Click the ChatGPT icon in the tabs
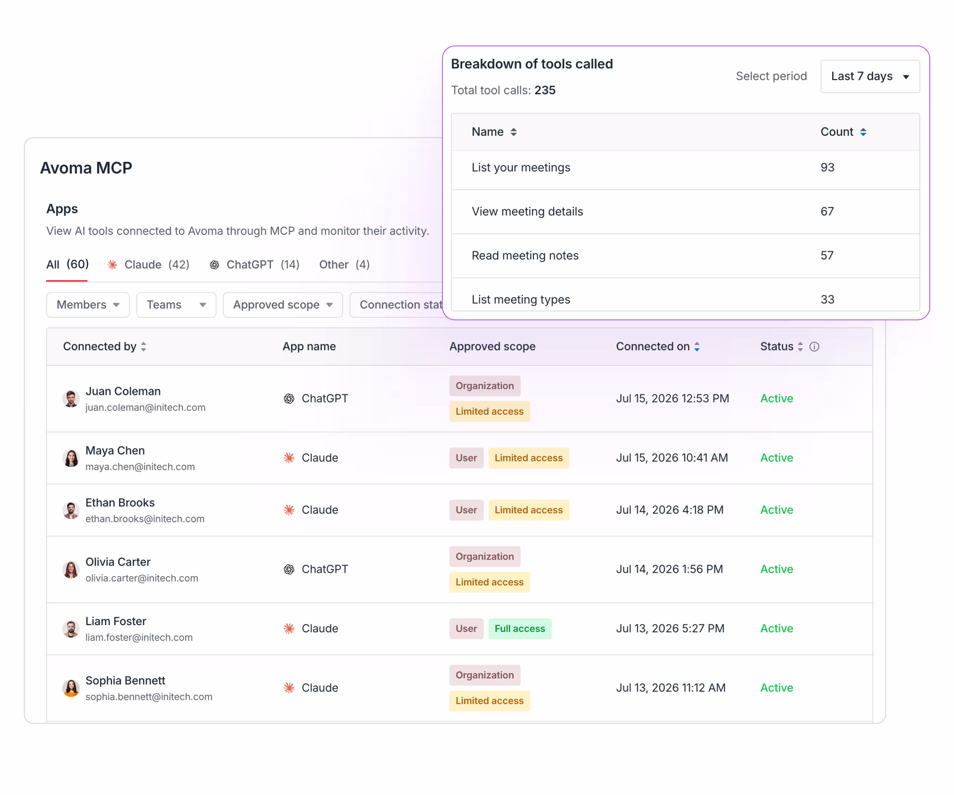954x795 pixels. (214, 265)
